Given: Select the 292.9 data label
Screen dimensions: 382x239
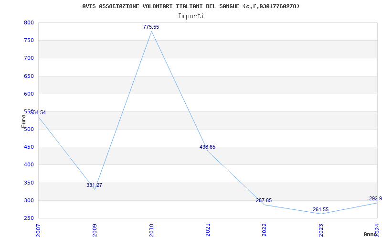Looking at the screenshot, I should click(x=375, y=198).
